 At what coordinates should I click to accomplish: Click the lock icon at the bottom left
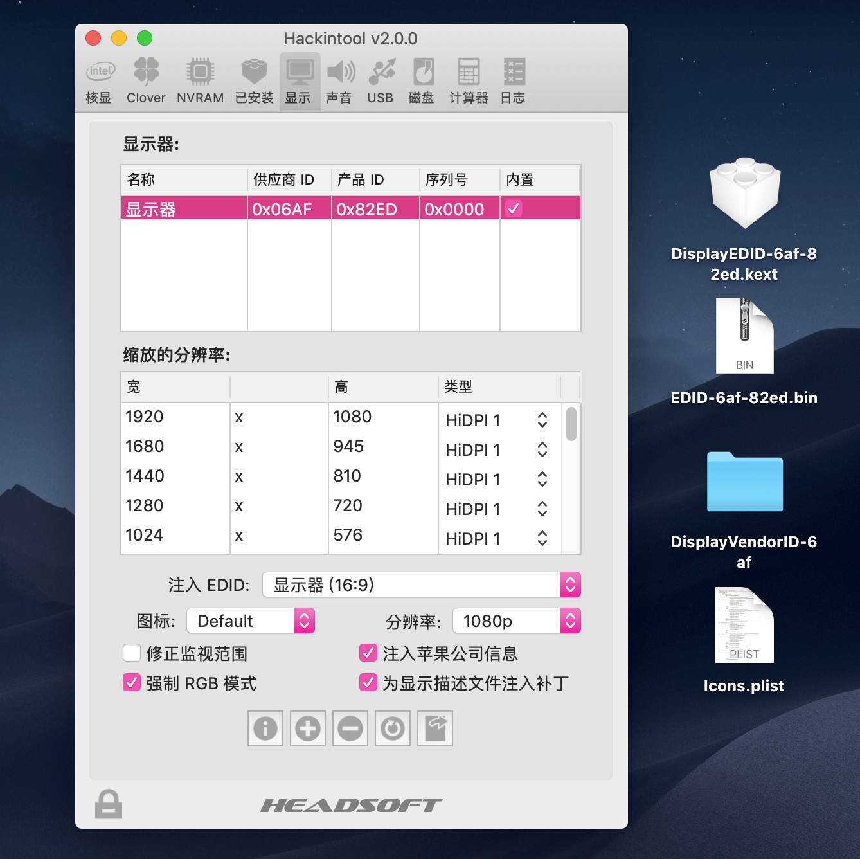click(x=108, y=804)
